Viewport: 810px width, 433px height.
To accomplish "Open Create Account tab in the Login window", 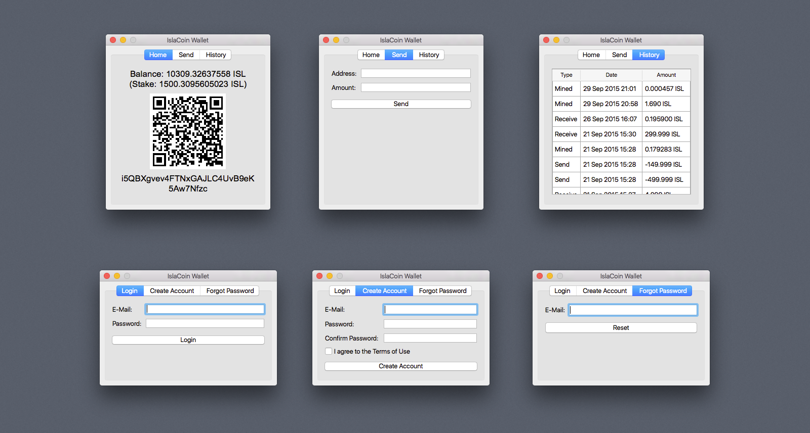I will (172, 291).
